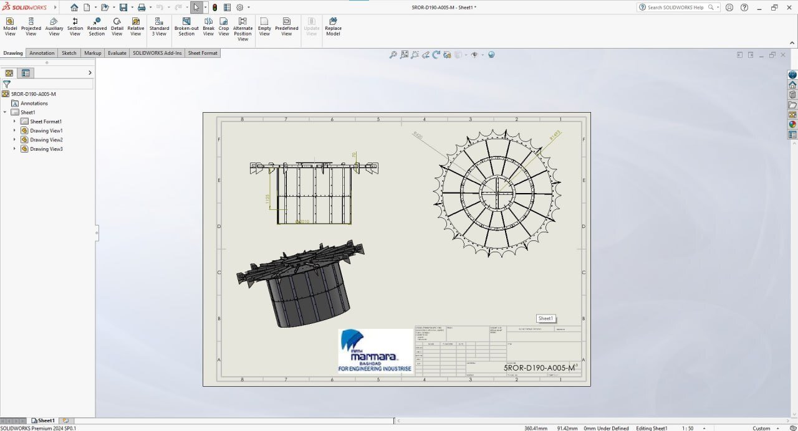Collapse the left panel with its handle

pyautogui.click(x=97, y=233)
